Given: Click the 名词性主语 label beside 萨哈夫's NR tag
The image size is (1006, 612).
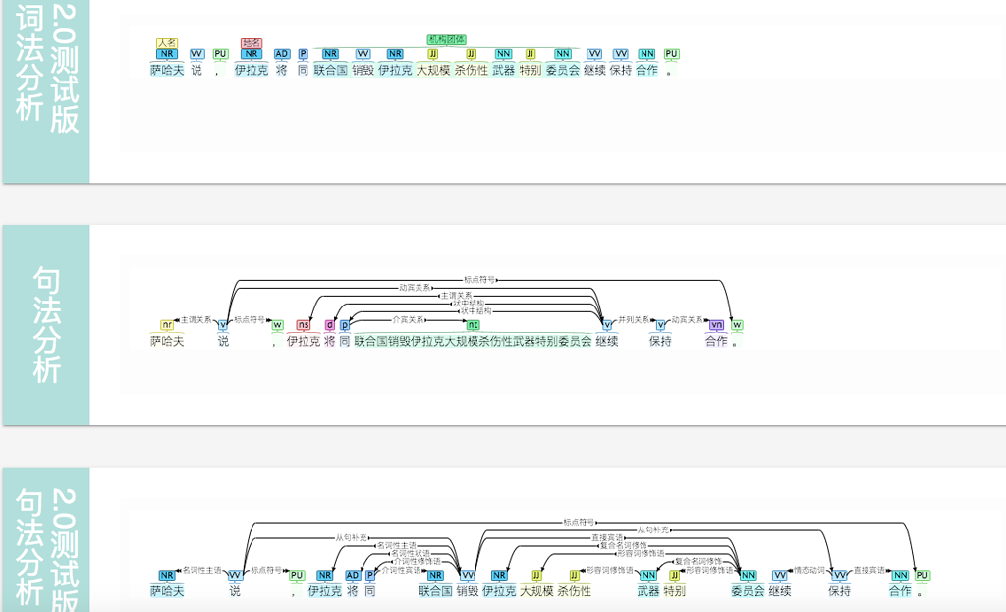Looking at the screenshot, I should [x=202, y=570].
